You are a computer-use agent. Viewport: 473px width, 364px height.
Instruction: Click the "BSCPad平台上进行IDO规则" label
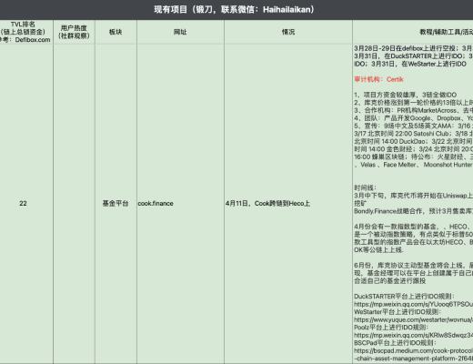pos(396,343)
